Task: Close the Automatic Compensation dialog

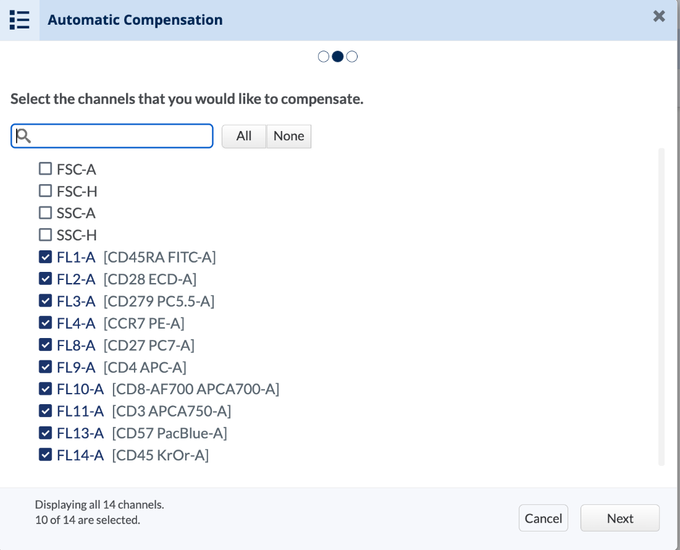Action: (659, 17)
